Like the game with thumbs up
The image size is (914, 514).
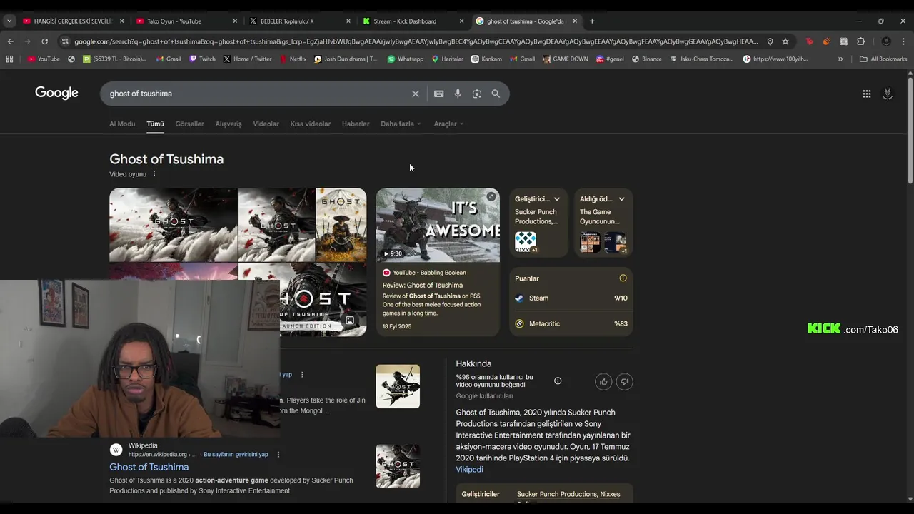(603, 382)
